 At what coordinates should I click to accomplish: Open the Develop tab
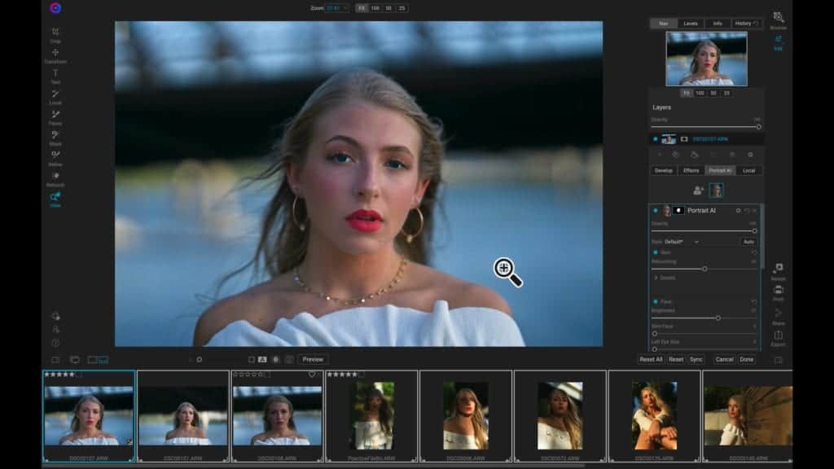click(663, 171)
